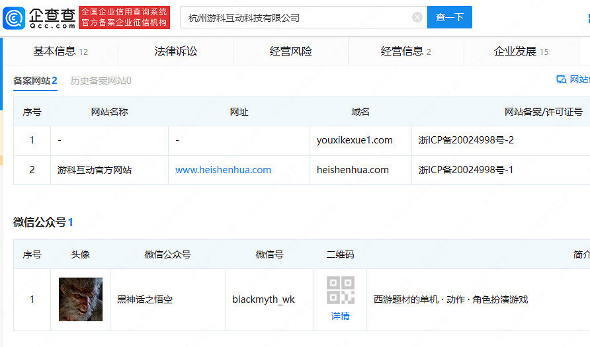
Task: Click the youxikexue1.com domain cell
Action: point(355,140)
